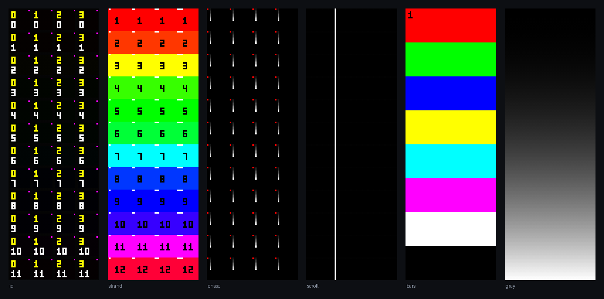Select the purple strand row numbered 10
The width and height of the screenshot is (604, 299).
153,224
